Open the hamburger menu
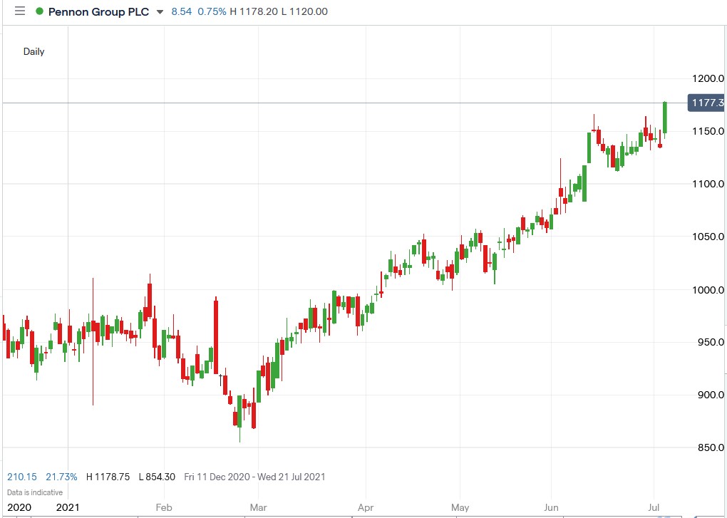Screen dimensions: 727x518 (19, 11)
